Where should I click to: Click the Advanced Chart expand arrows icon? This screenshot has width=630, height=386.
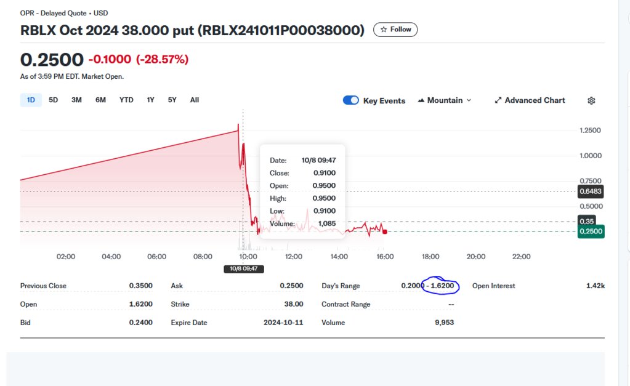[498, 100]
